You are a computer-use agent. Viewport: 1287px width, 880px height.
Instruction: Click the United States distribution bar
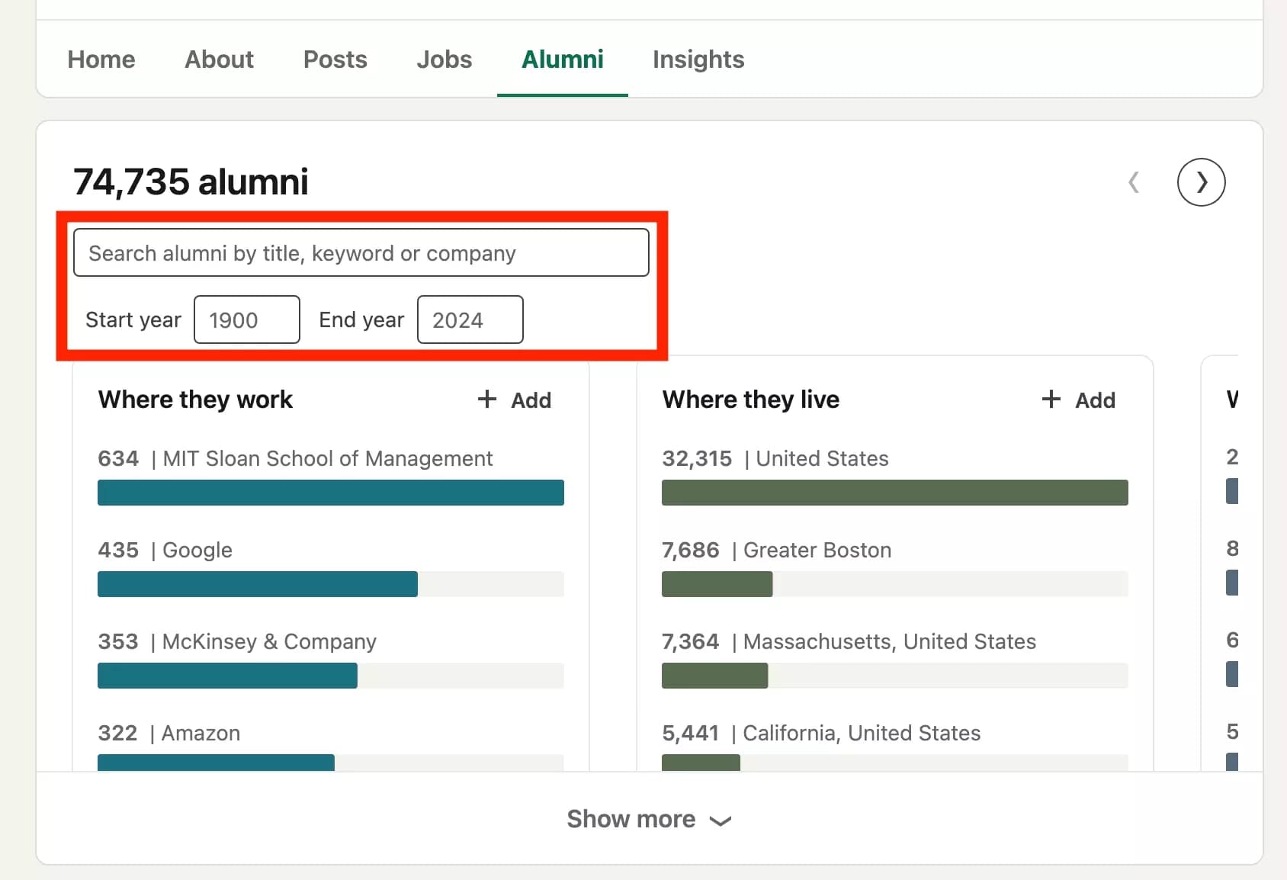tap(894, 493)
